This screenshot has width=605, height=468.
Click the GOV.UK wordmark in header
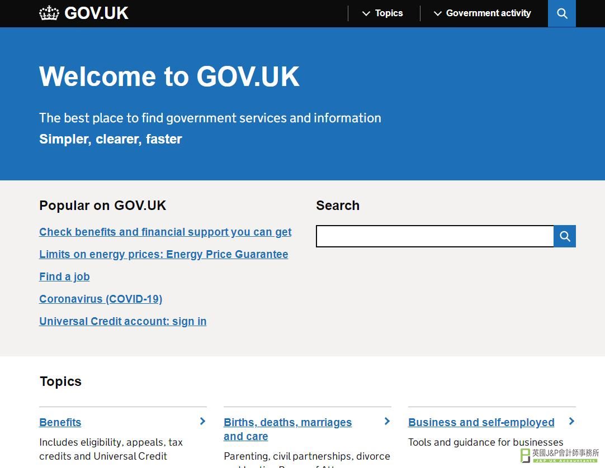click(97, 13)
